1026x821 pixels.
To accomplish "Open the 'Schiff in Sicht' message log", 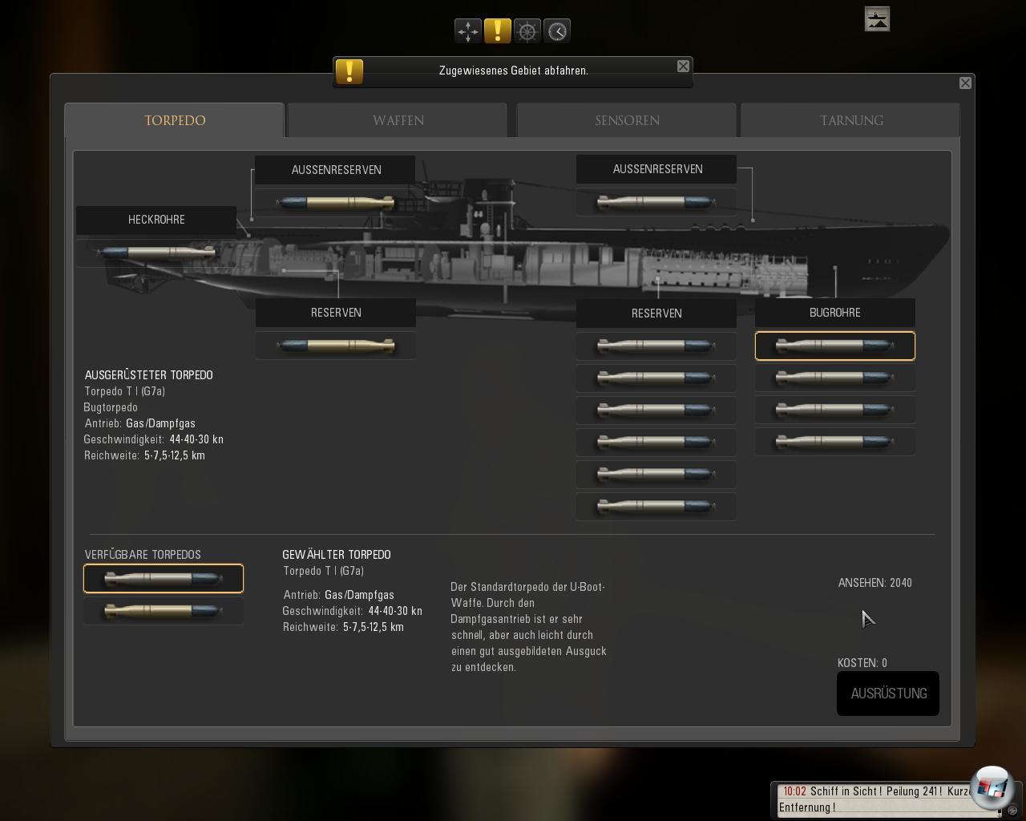I will click(x=882, y=799).
